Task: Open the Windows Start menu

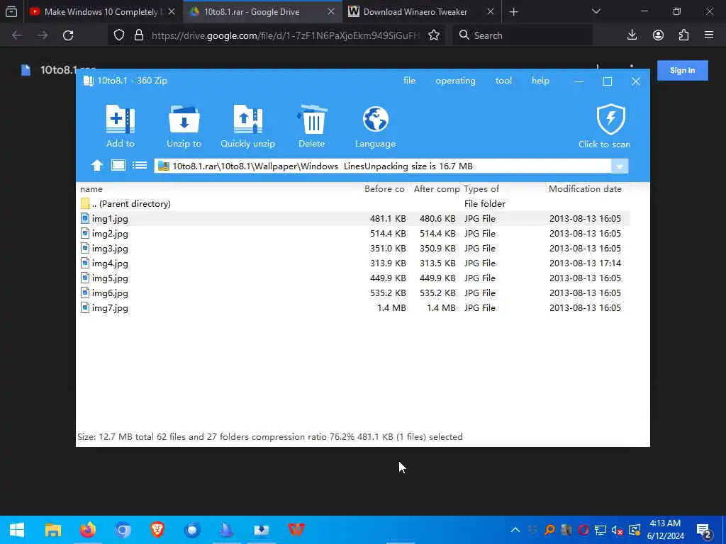Action: point(17,530)
